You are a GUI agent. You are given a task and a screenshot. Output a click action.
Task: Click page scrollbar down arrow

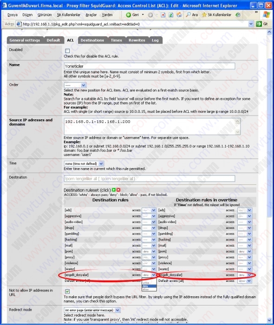tap(269, 320)
